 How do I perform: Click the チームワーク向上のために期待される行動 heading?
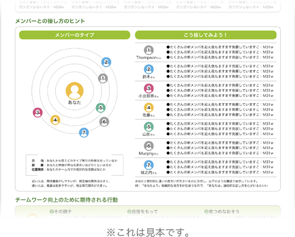coord(66,200)
